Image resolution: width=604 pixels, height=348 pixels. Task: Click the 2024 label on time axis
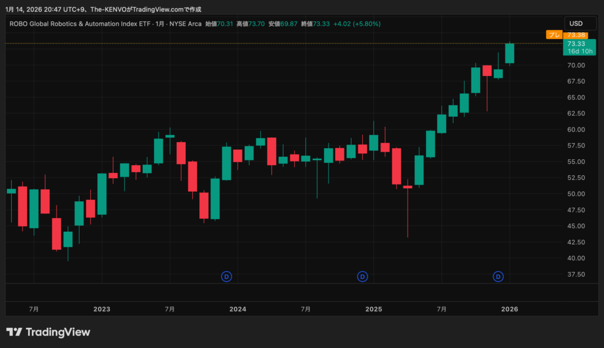click(x=238, y=309)
